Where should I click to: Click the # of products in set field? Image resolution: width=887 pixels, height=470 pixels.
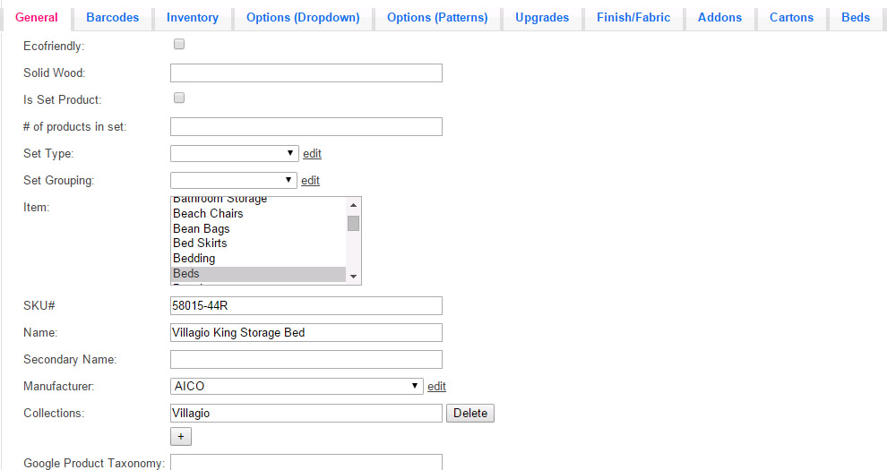pos(306,126)
